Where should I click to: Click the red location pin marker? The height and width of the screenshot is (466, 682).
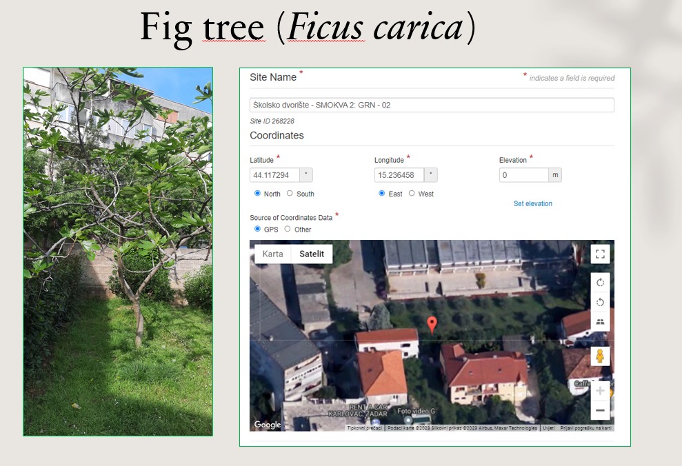[x=432, y=325]
